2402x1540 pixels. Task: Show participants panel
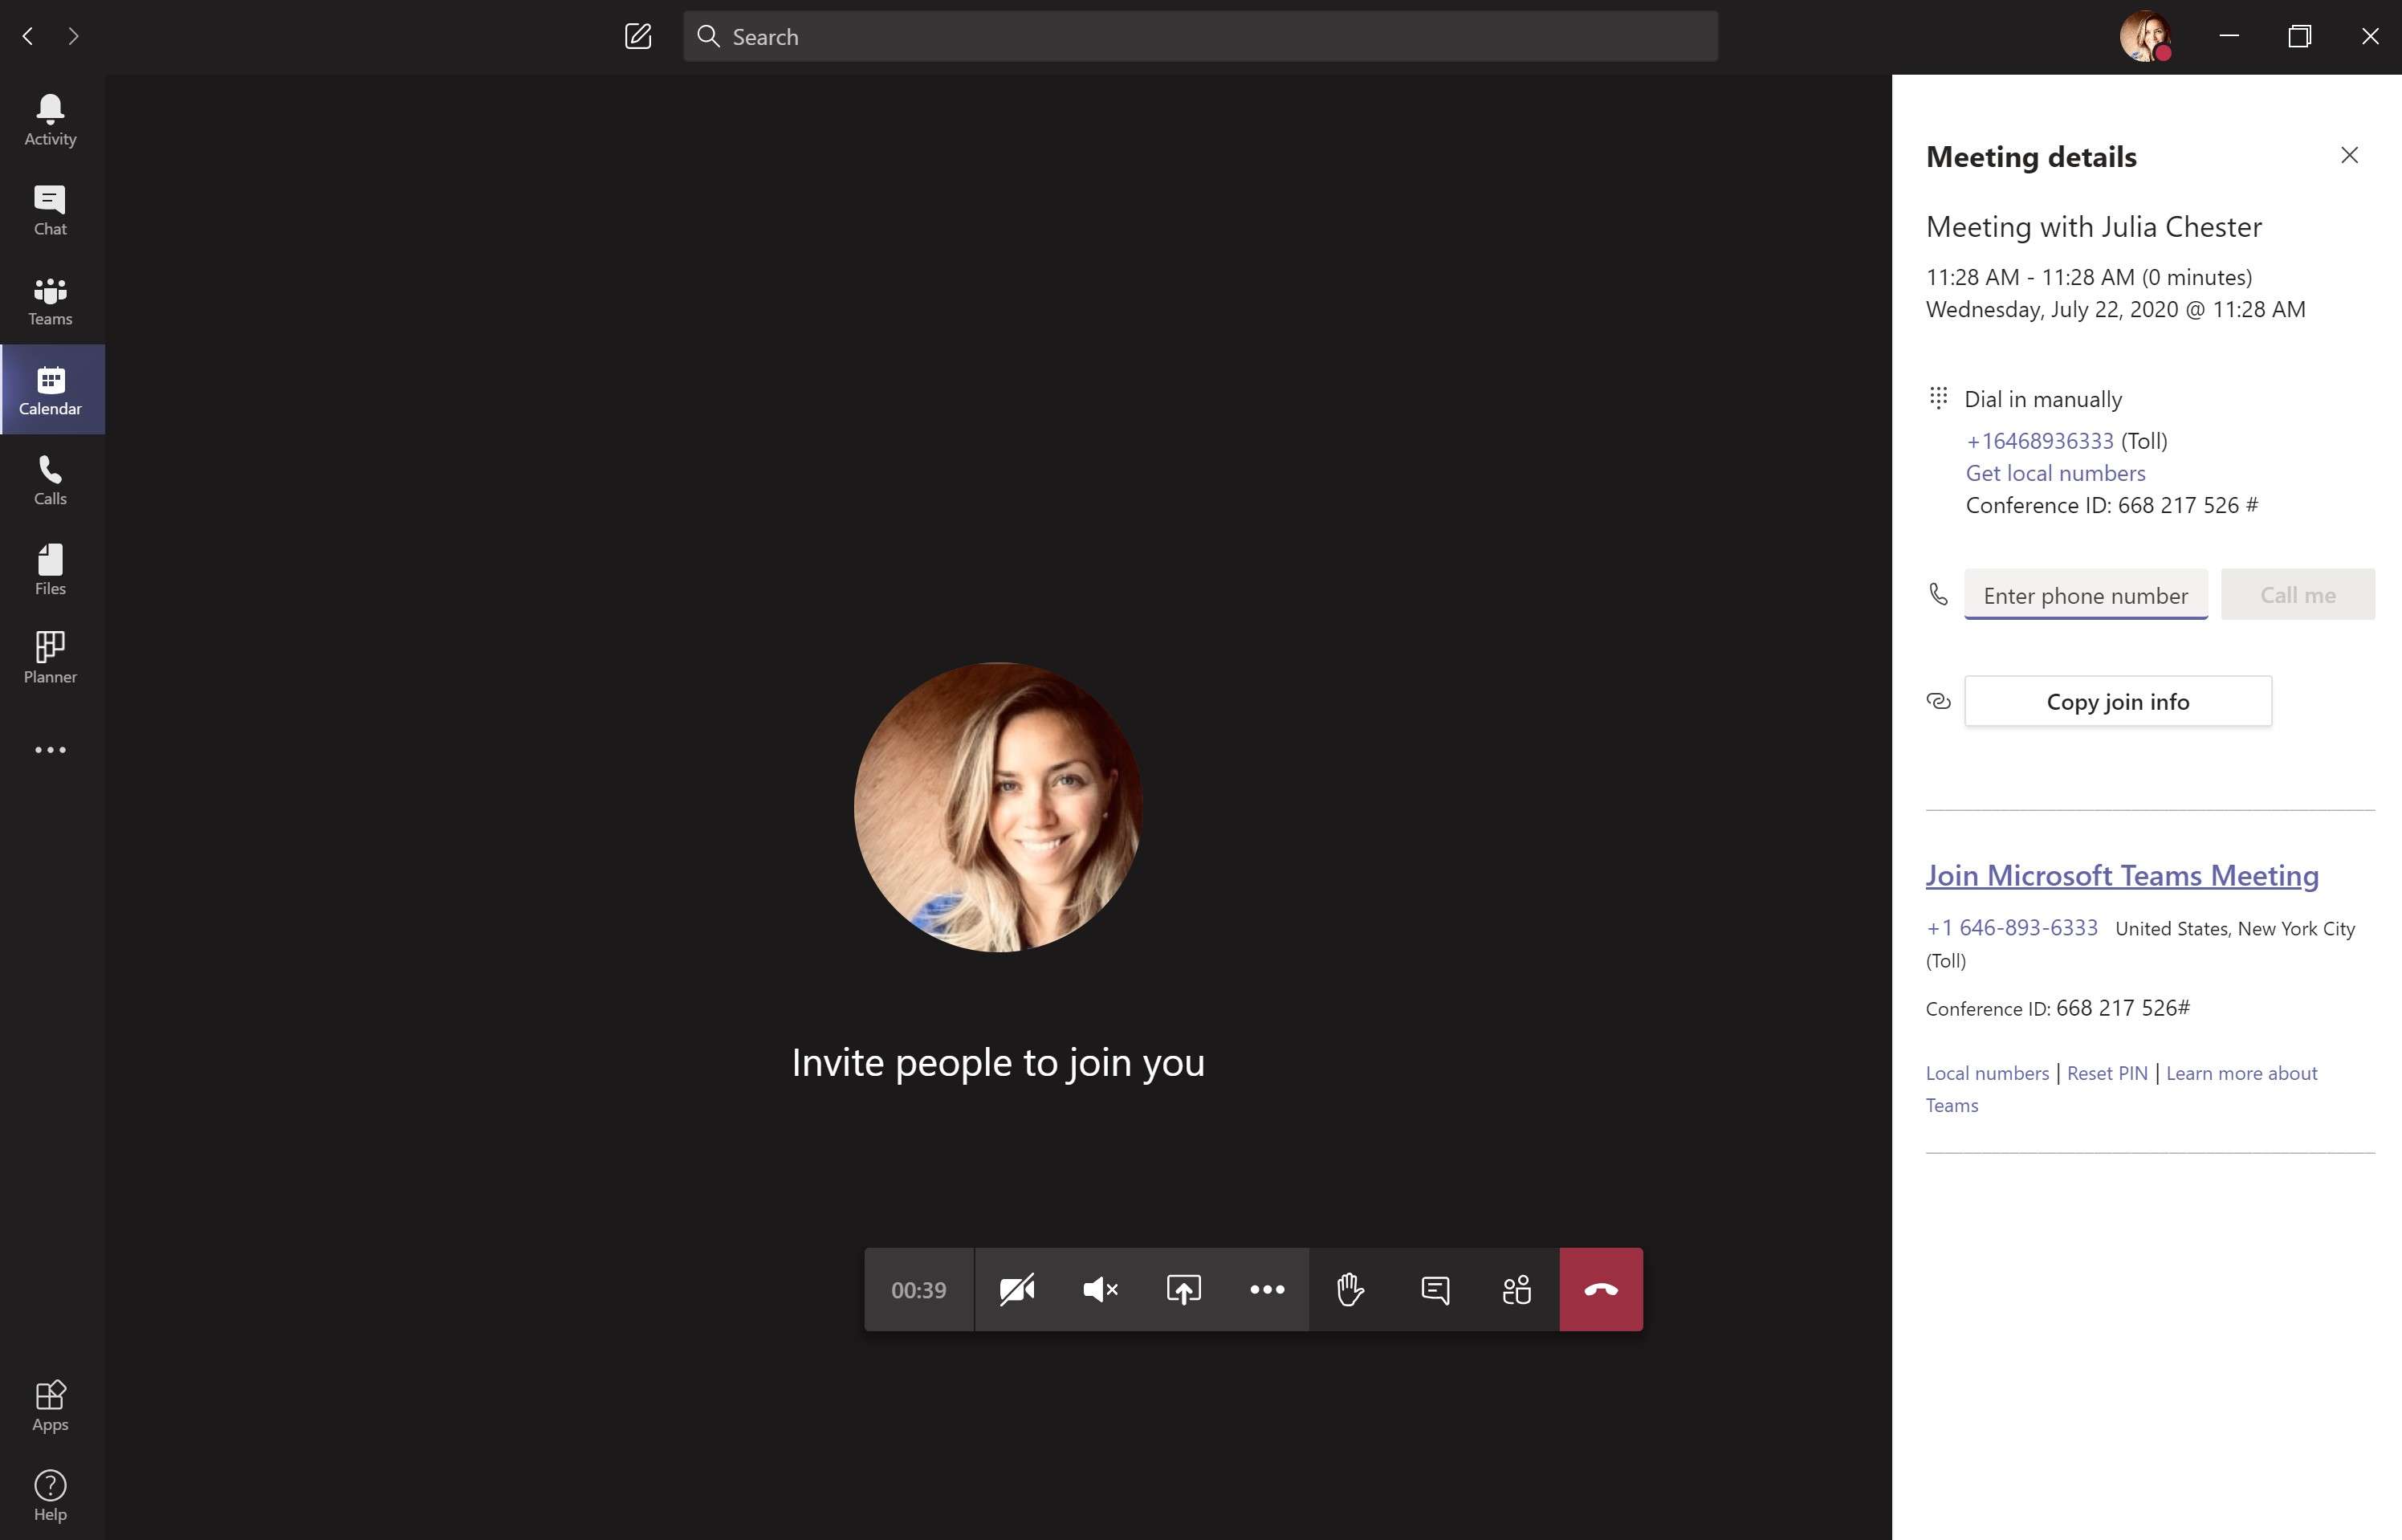[x=1517, y=1289]
